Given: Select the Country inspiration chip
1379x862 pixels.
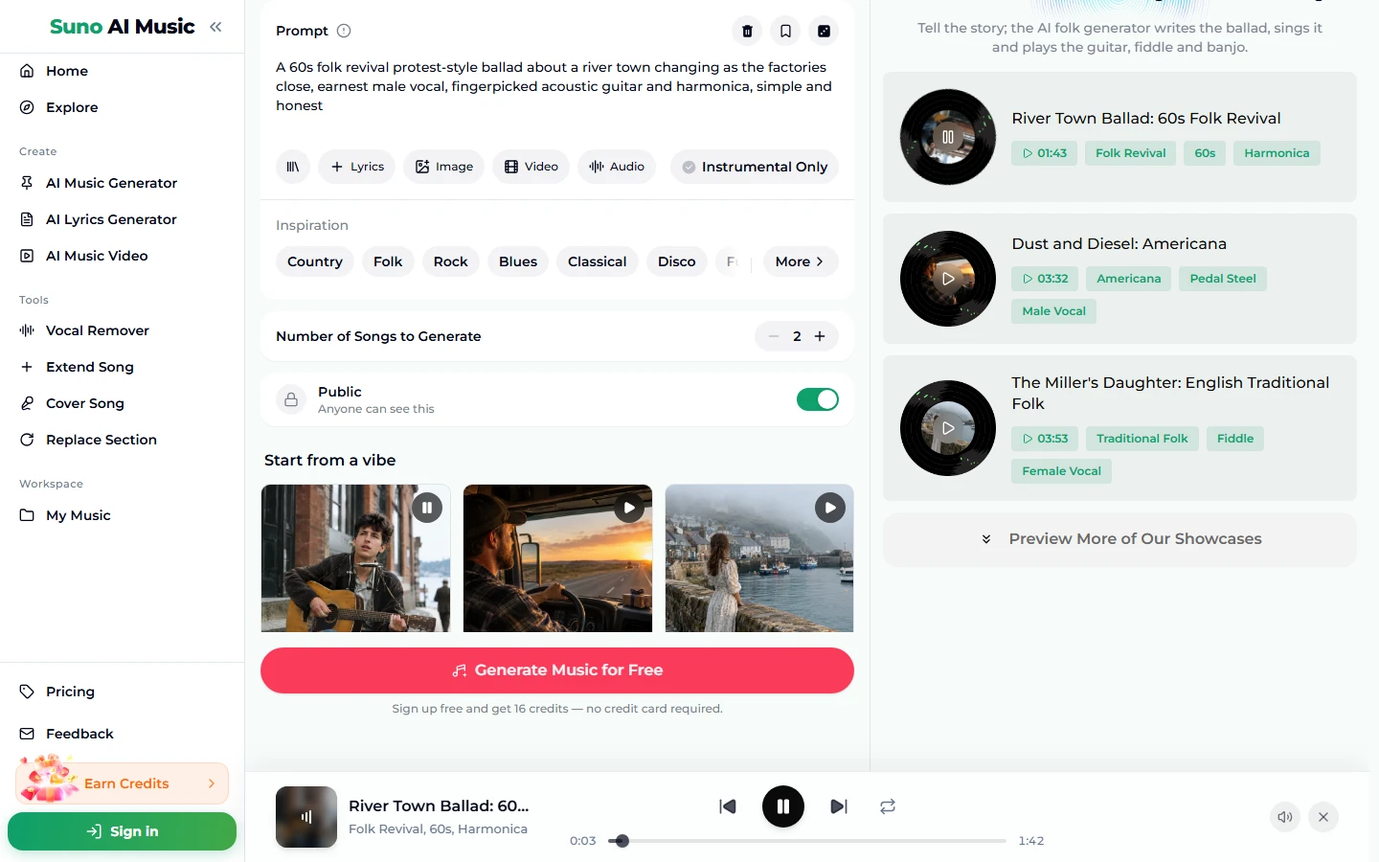Looking at the screenshot, I should (x=315, y=261).
